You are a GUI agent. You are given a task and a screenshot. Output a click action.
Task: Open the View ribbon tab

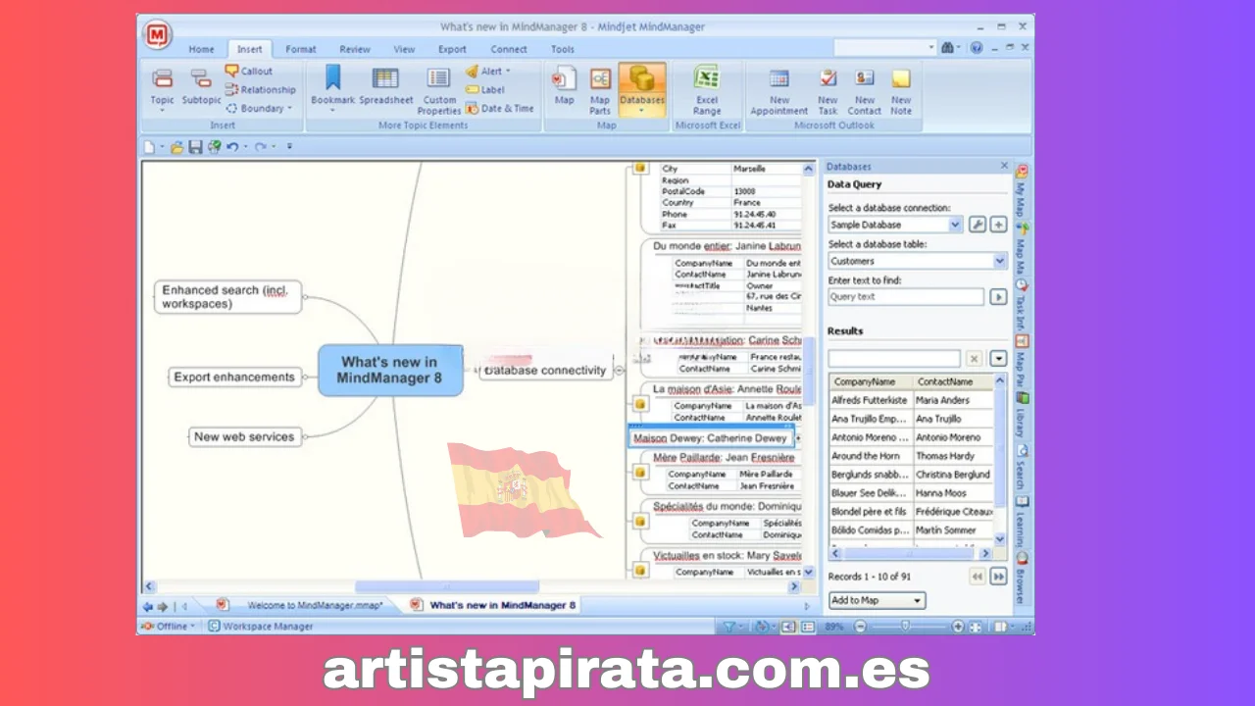[x=404, y=49]
